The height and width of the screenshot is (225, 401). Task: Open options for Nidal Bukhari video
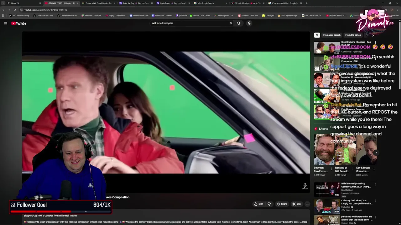[375, 184]
